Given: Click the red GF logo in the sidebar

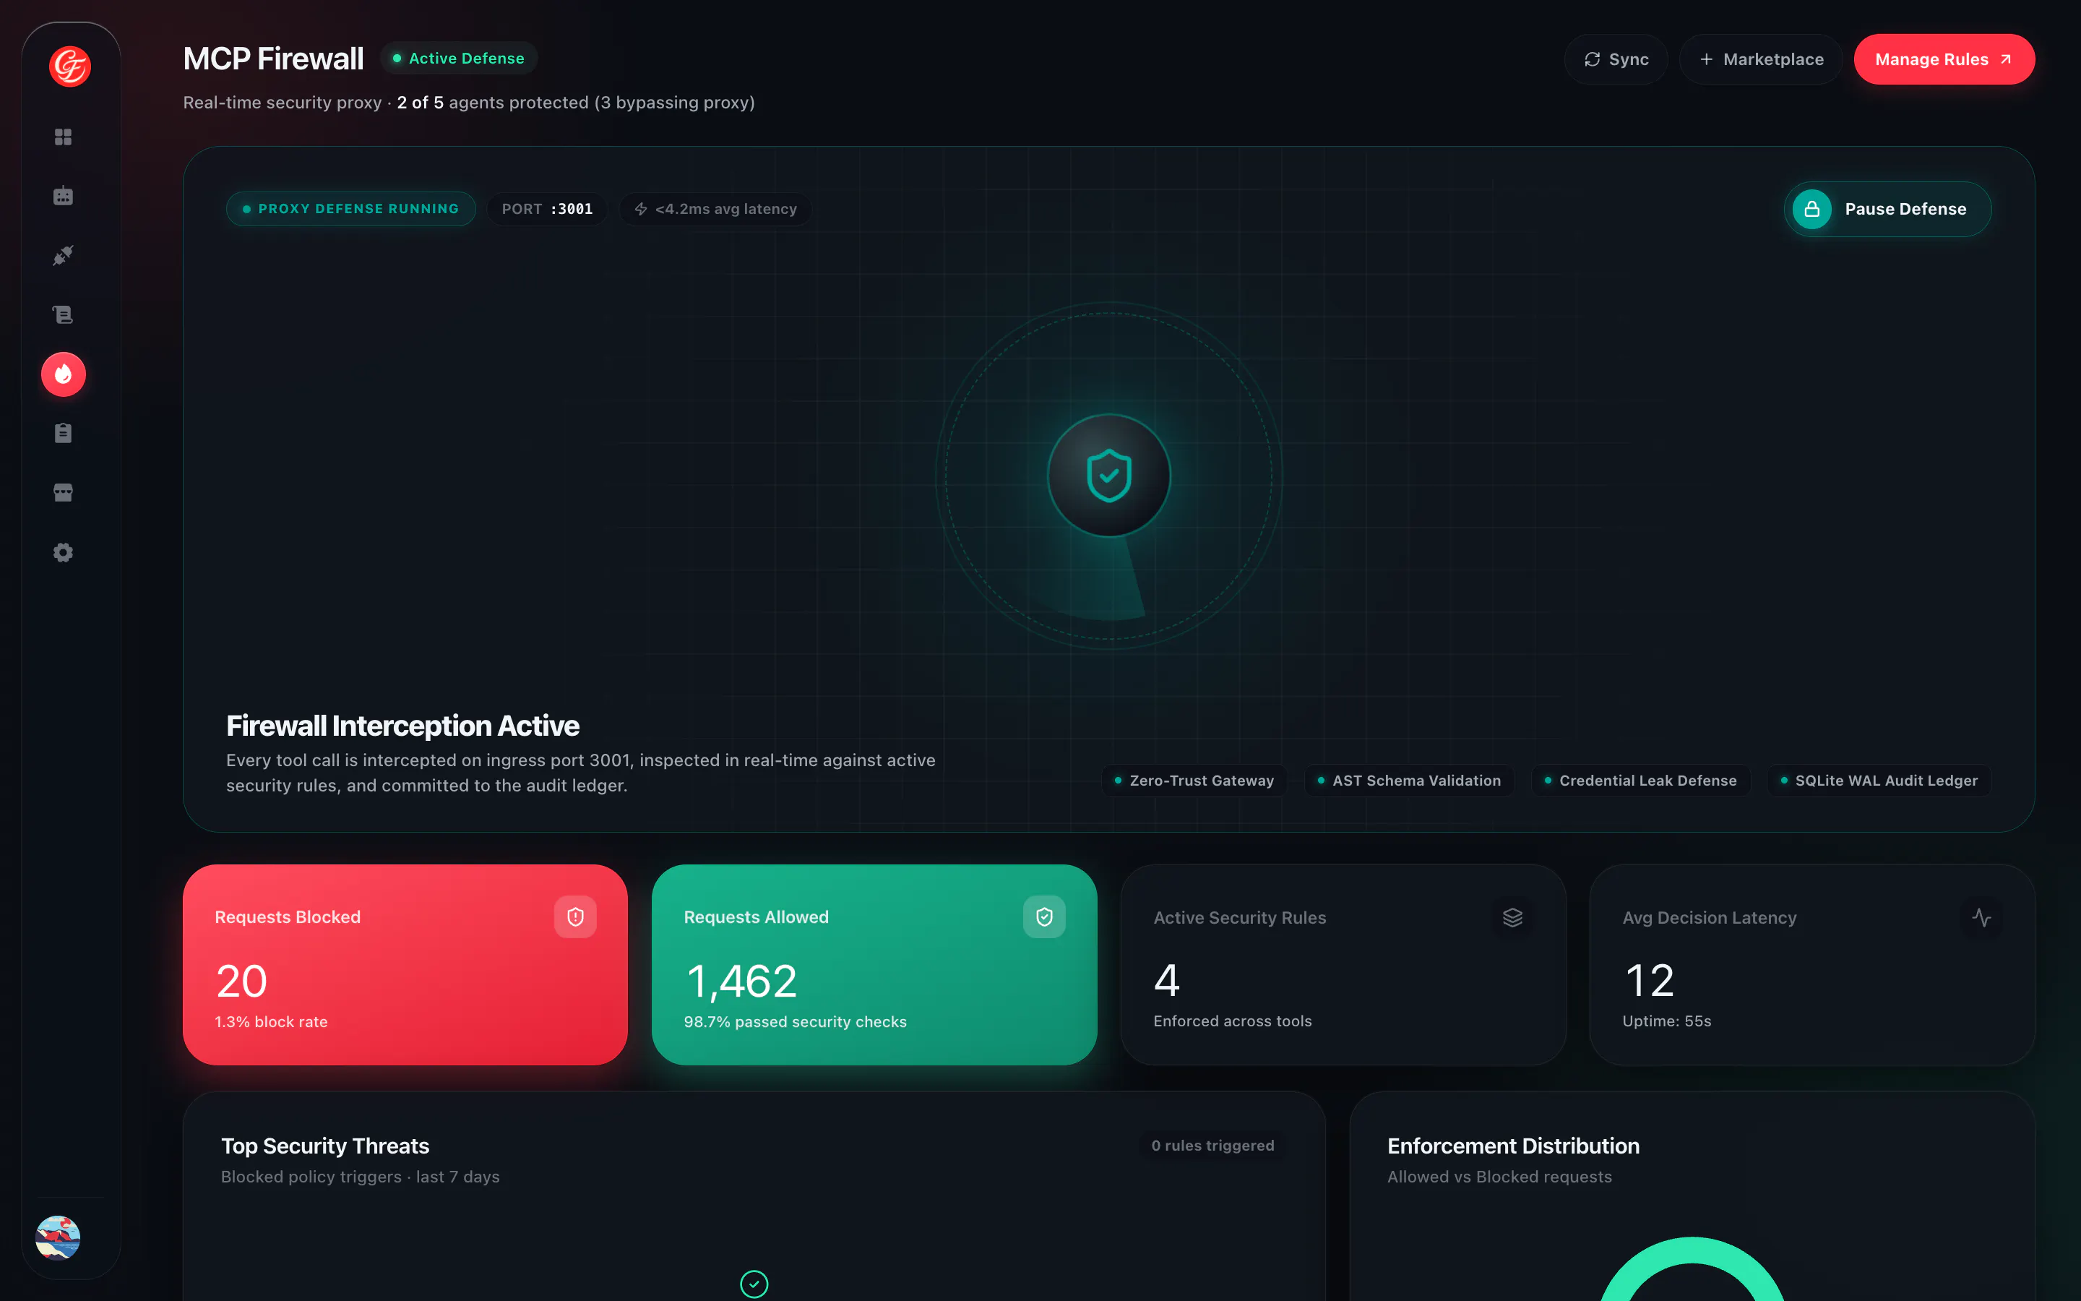Looking at the screenshot, I should [69, 65].
